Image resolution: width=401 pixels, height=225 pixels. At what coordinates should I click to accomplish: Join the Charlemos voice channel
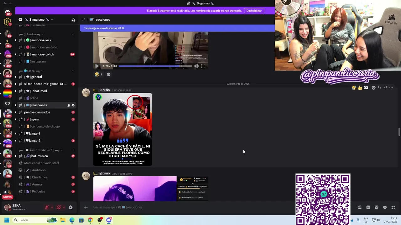46,177
